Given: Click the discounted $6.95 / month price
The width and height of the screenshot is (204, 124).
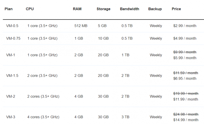Looking at the screenshot, I should [185, 78].
